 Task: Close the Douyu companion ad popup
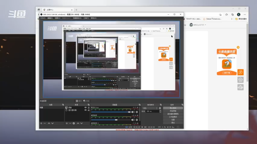coord(238,47)
